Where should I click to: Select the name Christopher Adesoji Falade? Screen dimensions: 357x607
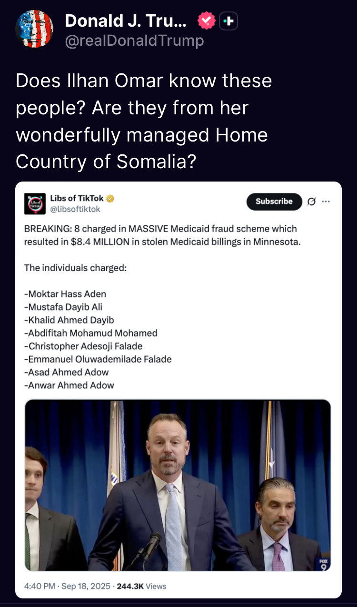[86, 346]
